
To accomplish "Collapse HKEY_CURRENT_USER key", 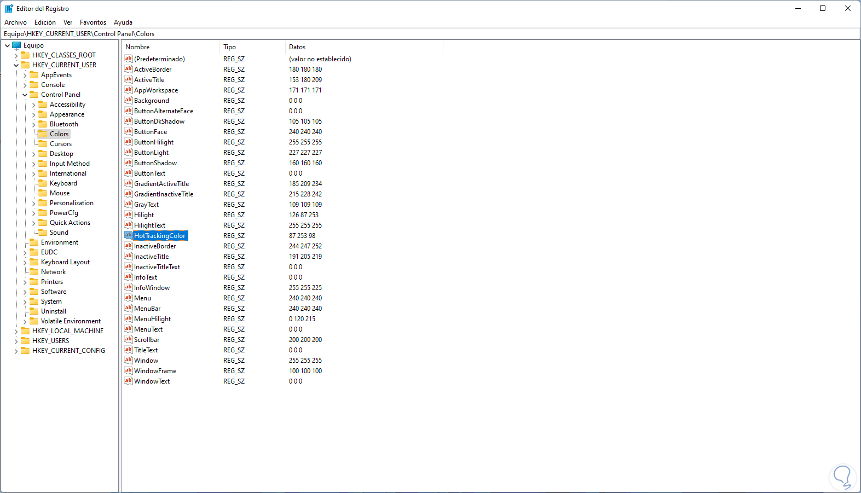I will click(16, 66).
